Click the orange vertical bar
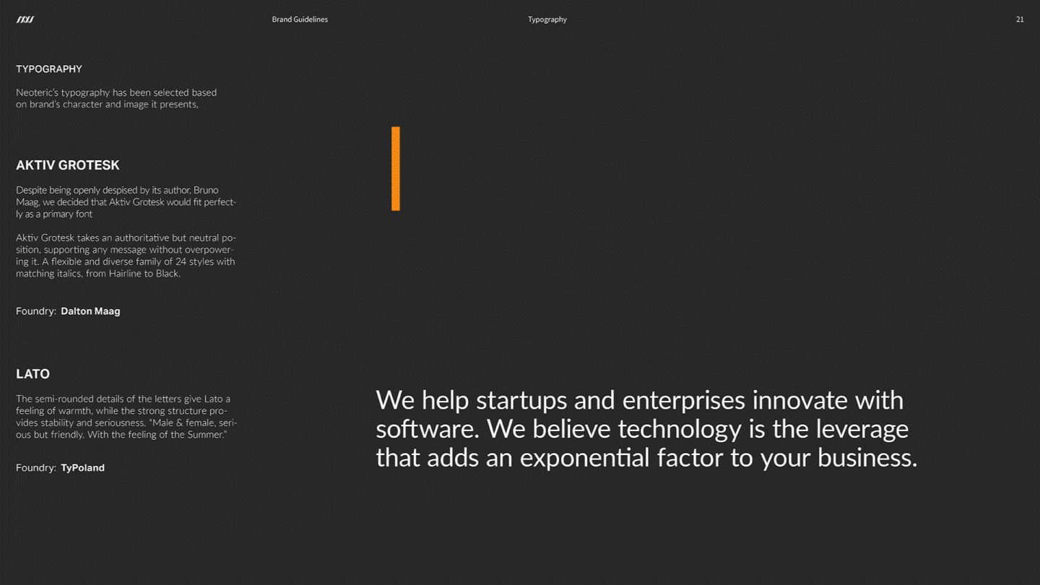 396,169
